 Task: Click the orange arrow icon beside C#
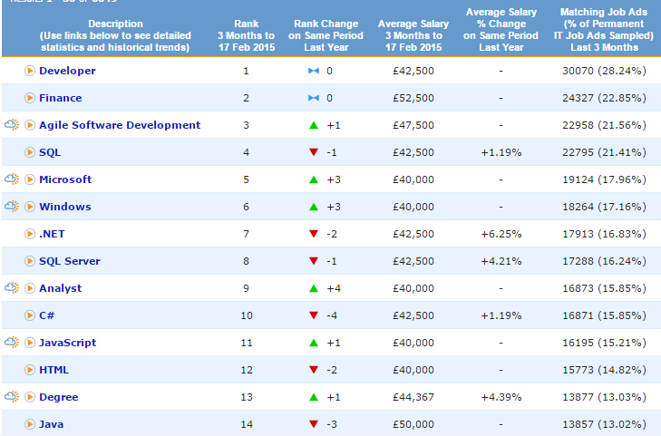[30, 315]
